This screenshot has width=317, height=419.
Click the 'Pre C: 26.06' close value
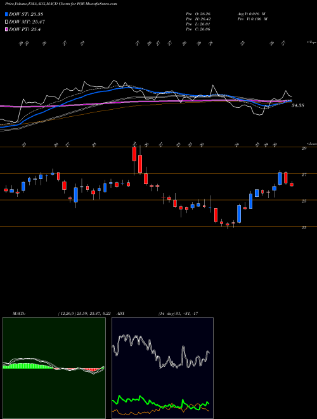[x=198, y=29]
